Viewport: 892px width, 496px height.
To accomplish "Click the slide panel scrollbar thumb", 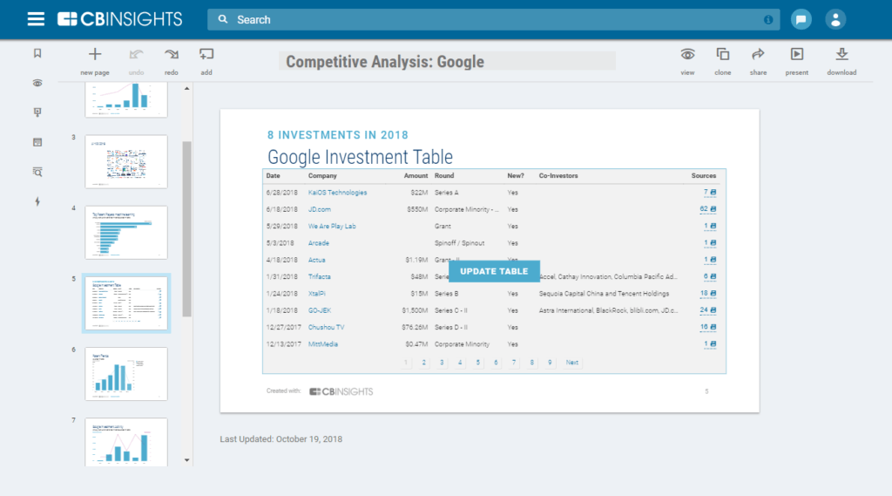I will [x=186, y=229].
